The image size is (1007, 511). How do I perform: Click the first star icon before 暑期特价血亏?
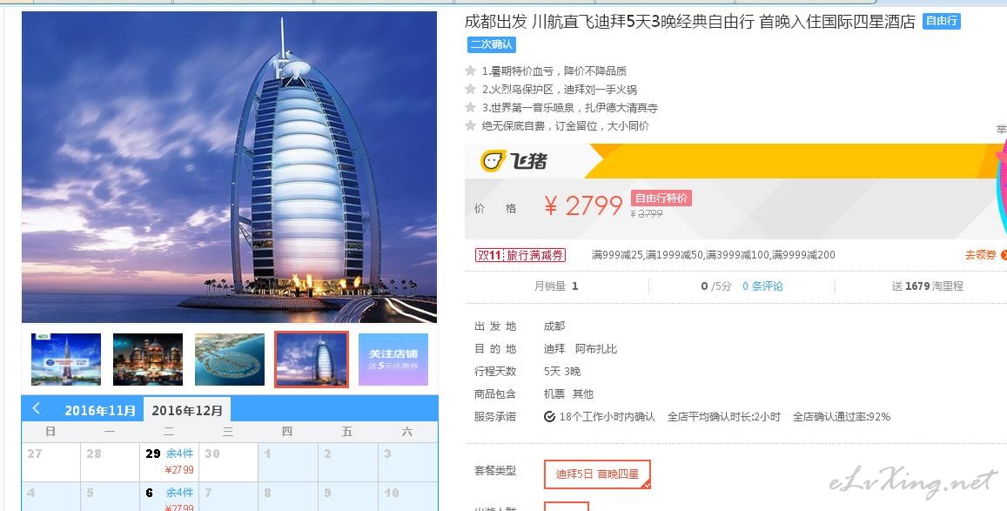471,71
